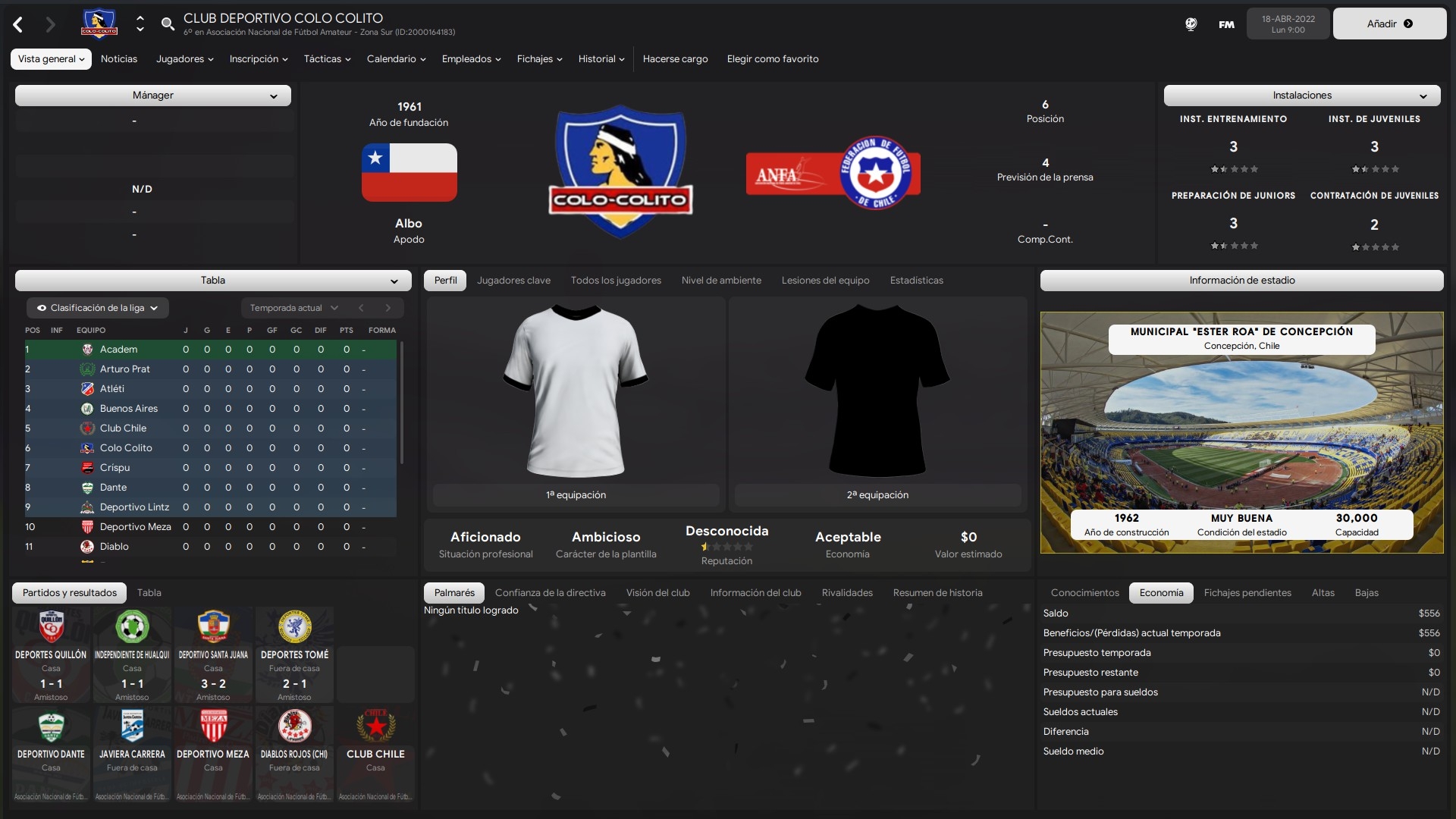Open the Temporada actual season dropdown
The image size is (1456, 819).
(293, 308)
